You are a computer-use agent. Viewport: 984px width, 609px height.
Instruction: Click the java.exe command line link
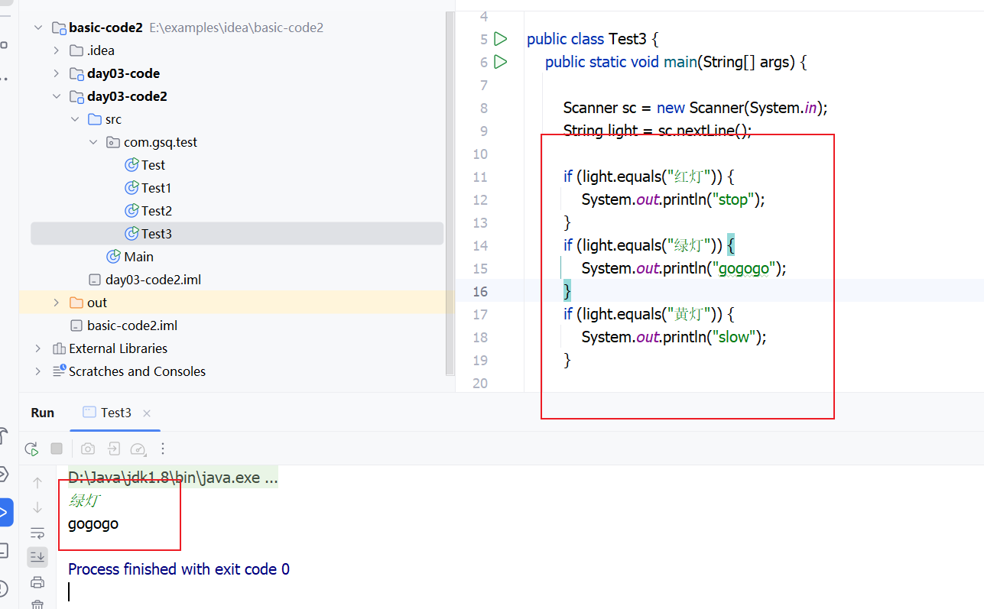[173, 478]
